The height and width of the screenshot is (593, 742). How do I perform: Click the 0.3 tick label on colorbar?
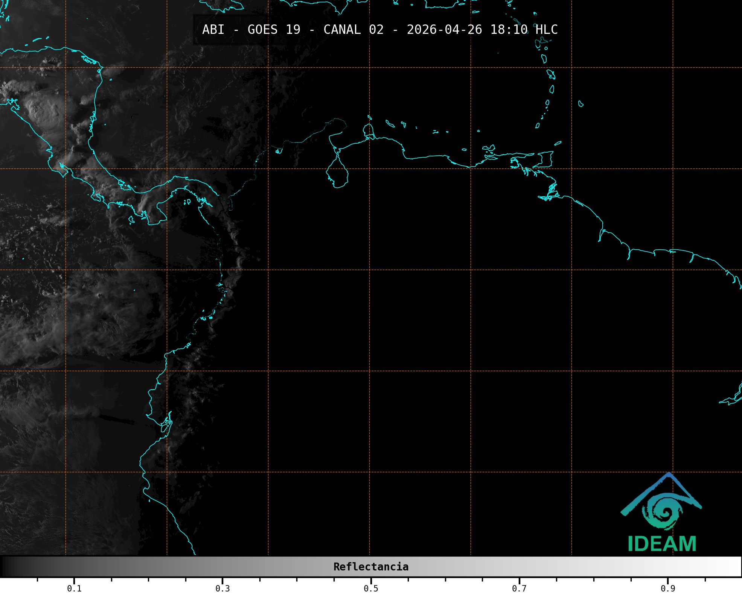click(x=222, y=588)
